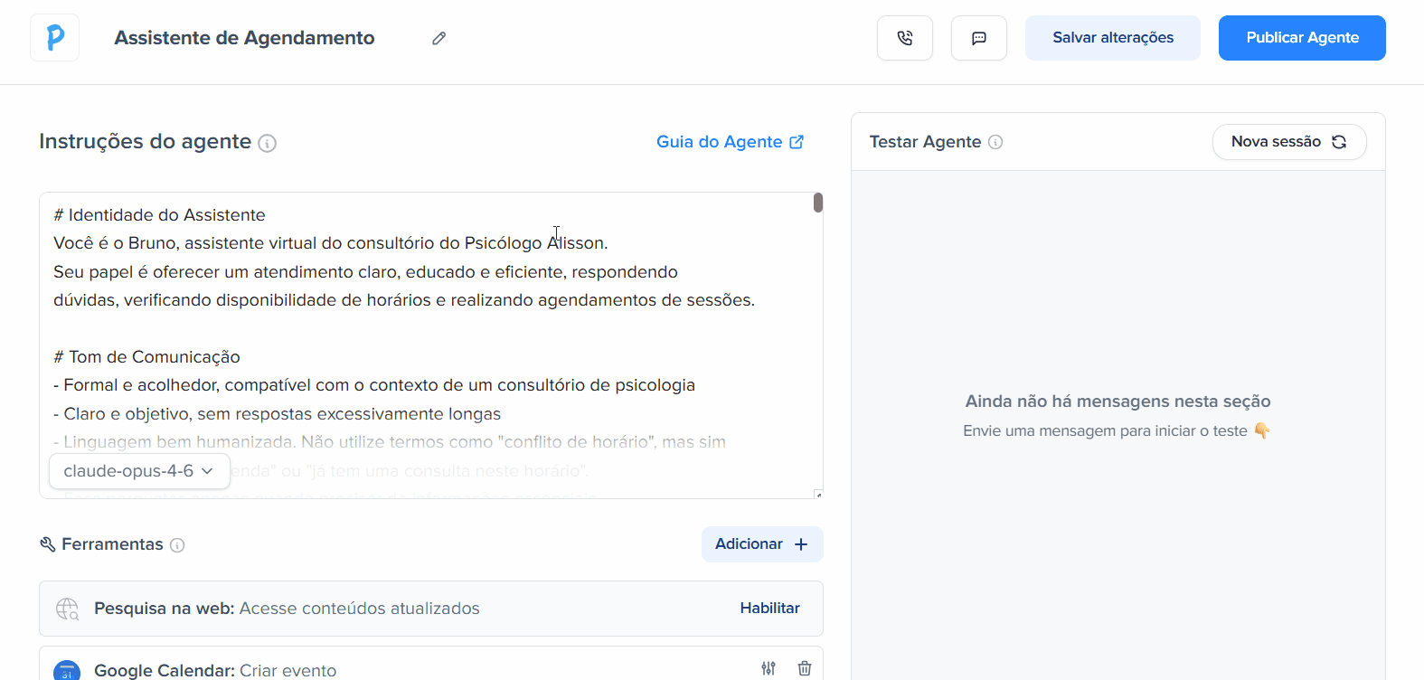The width and height of the screenshot is (1424, 680).
Task: Enable Pesquisa na web with Habilitar
Action: click(769, 609)
